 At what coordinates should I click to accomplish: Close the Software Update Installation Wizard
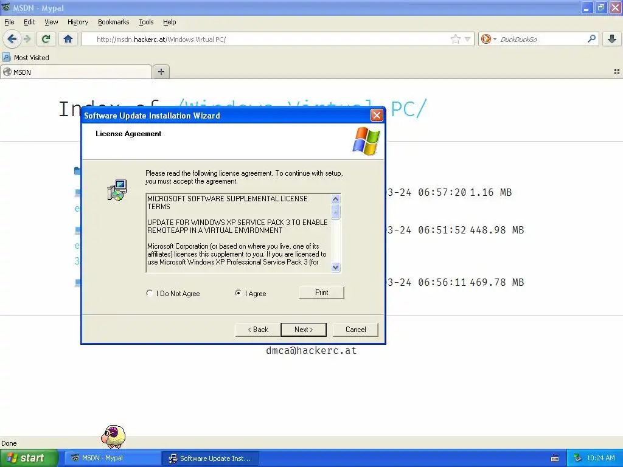click(x=377, y=115)
